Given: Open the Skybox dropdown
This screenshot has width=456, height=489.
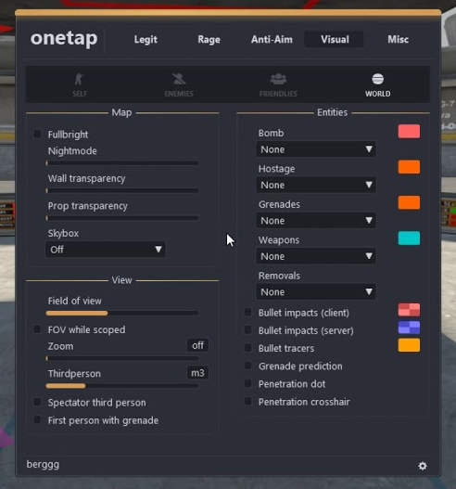Looking at the screenshot, I should (x=106, y=250).
